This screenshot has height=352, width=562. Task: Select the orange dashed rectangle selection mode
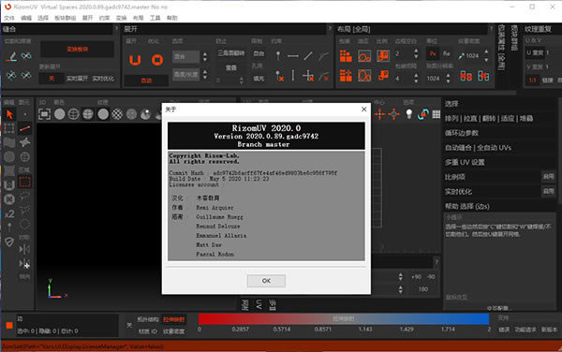[24, 182]
